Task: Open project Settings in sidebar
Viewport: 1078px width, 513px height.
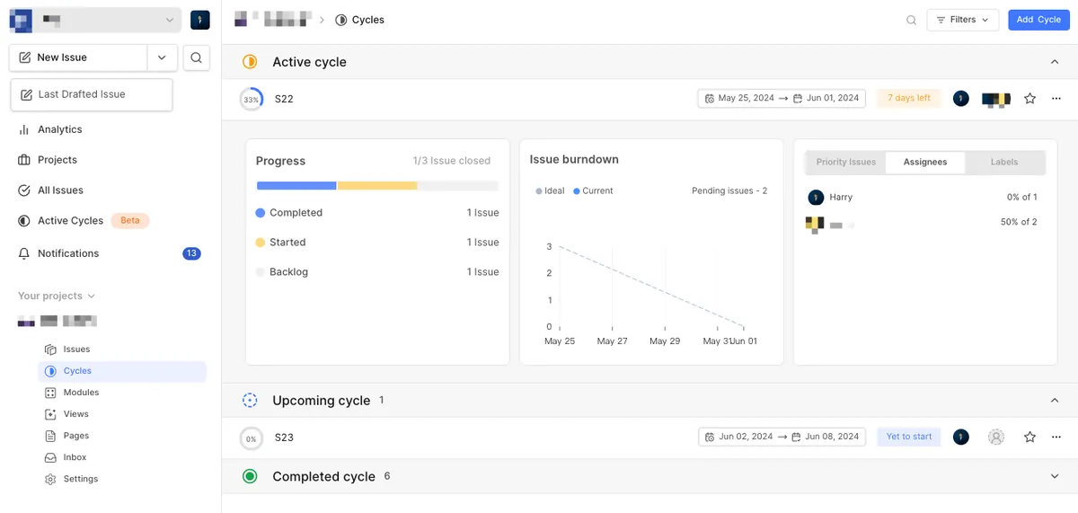Action: (x=80, y=479)
